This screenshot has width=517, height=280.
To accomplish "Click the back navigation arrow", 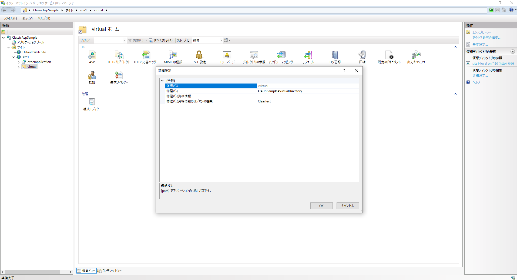I will point(5,10).
